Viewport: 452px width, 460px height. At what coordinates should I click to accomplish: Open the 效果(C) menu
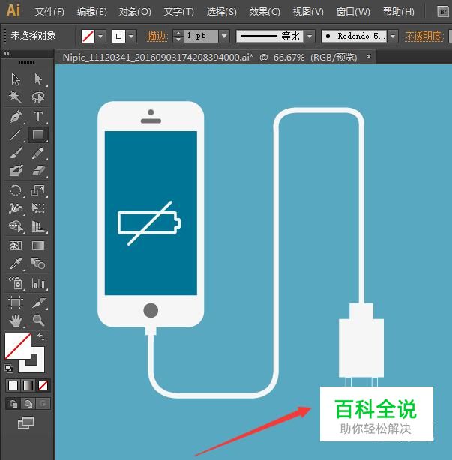264,12
